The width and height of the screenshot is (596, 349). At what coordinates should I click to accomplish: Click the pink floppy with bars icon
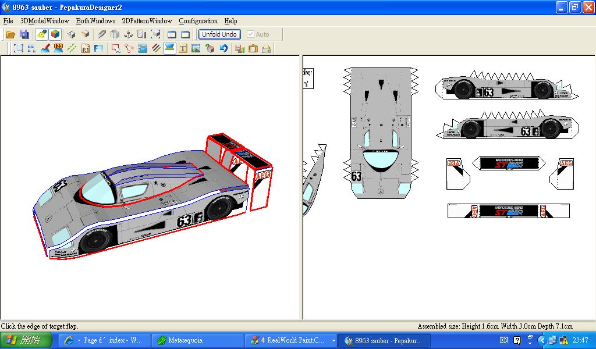pyautogui.click(x=239, y=49)
